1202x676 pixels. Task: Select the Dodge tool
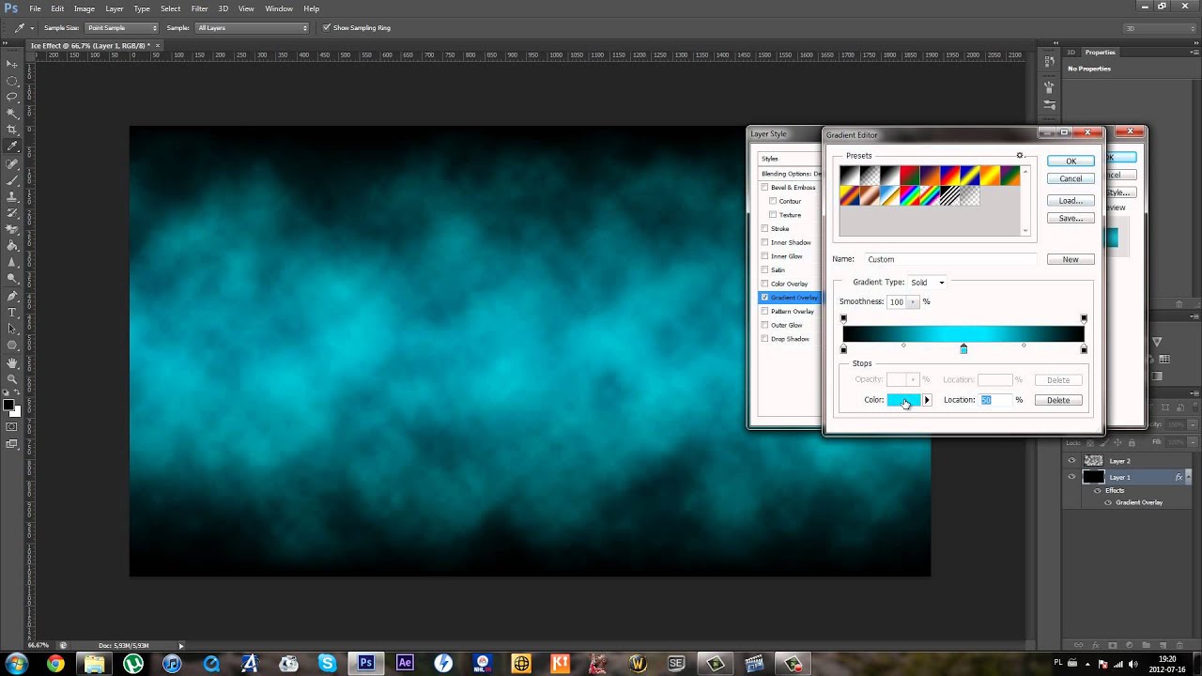[x=12, y=278]
